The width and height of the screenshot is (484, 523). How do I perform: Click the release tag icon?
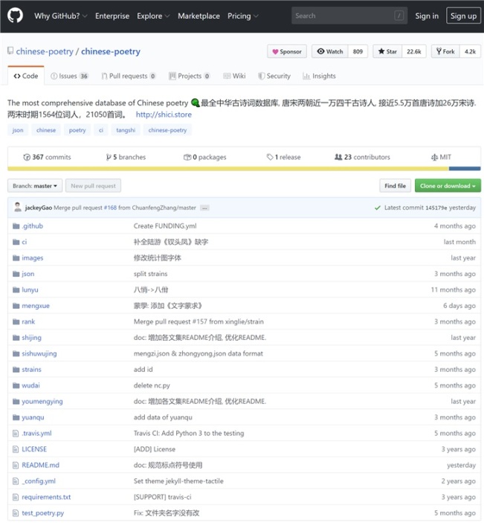270,157
